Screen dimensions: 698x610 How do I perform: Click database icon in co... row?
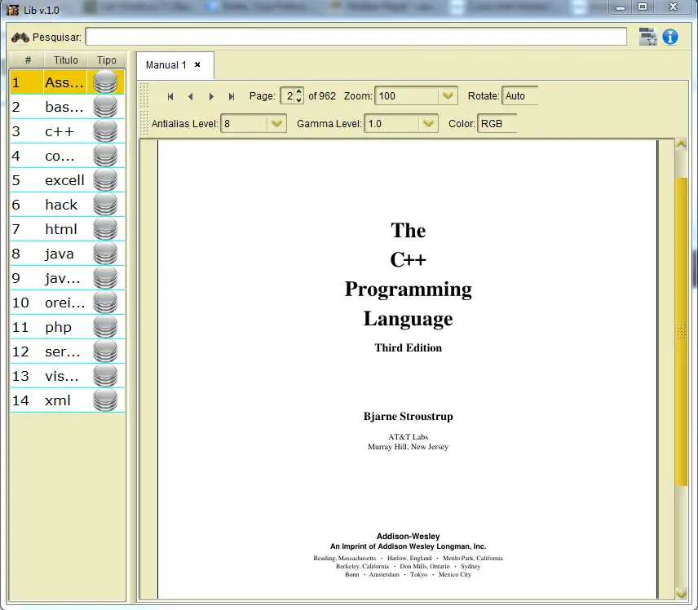point(105,156)
